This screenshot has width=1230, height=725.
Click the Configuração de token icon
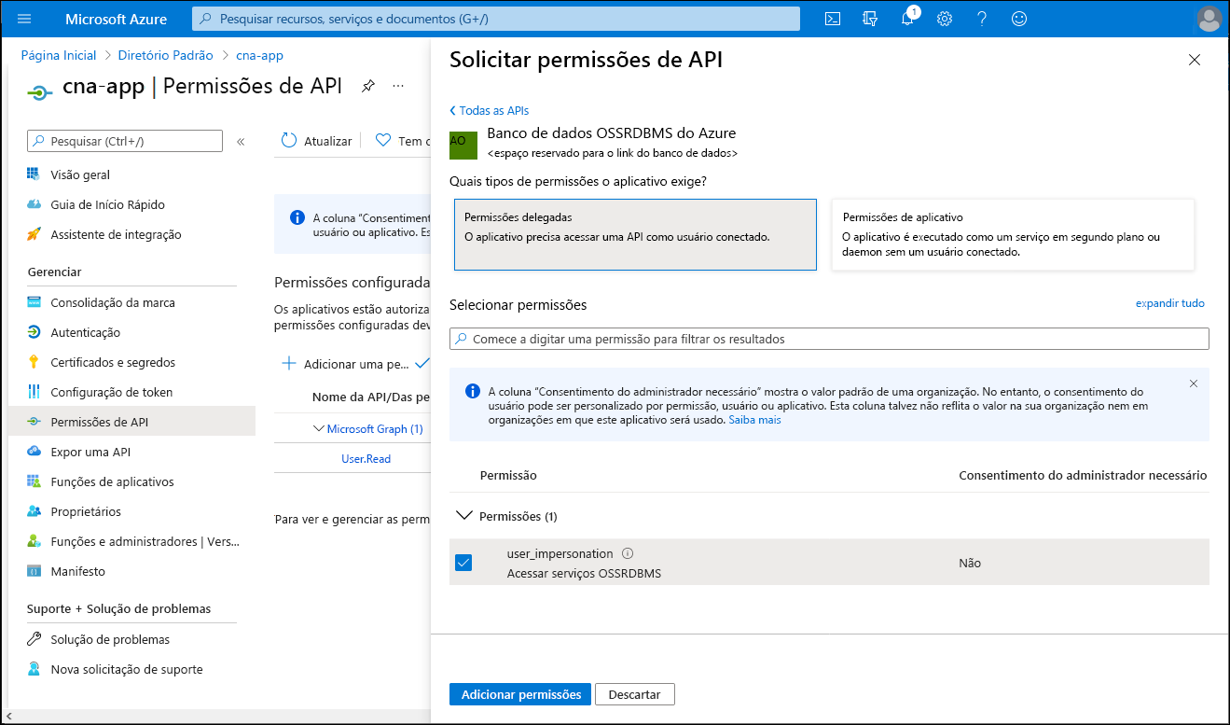(x=35, y=392)
